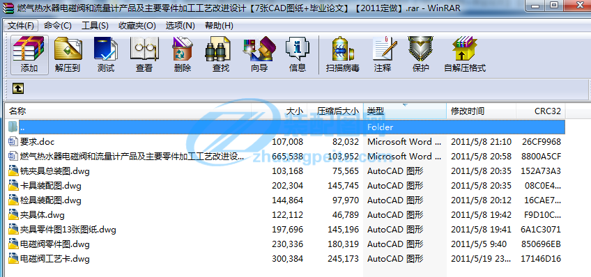Sort by 类型 column header
The height and width of the screenshot is (277, 591).
(405, 111)
